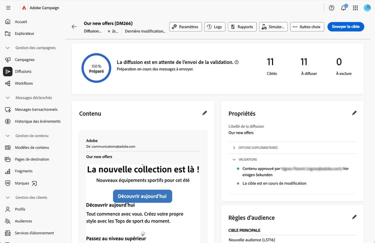Edit Propriétés with pencil icon

[354, 113]
